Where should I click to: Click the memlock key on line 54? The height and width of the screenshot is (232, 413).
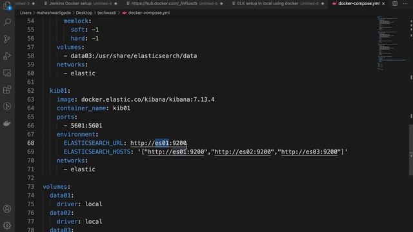pos(76,21)
